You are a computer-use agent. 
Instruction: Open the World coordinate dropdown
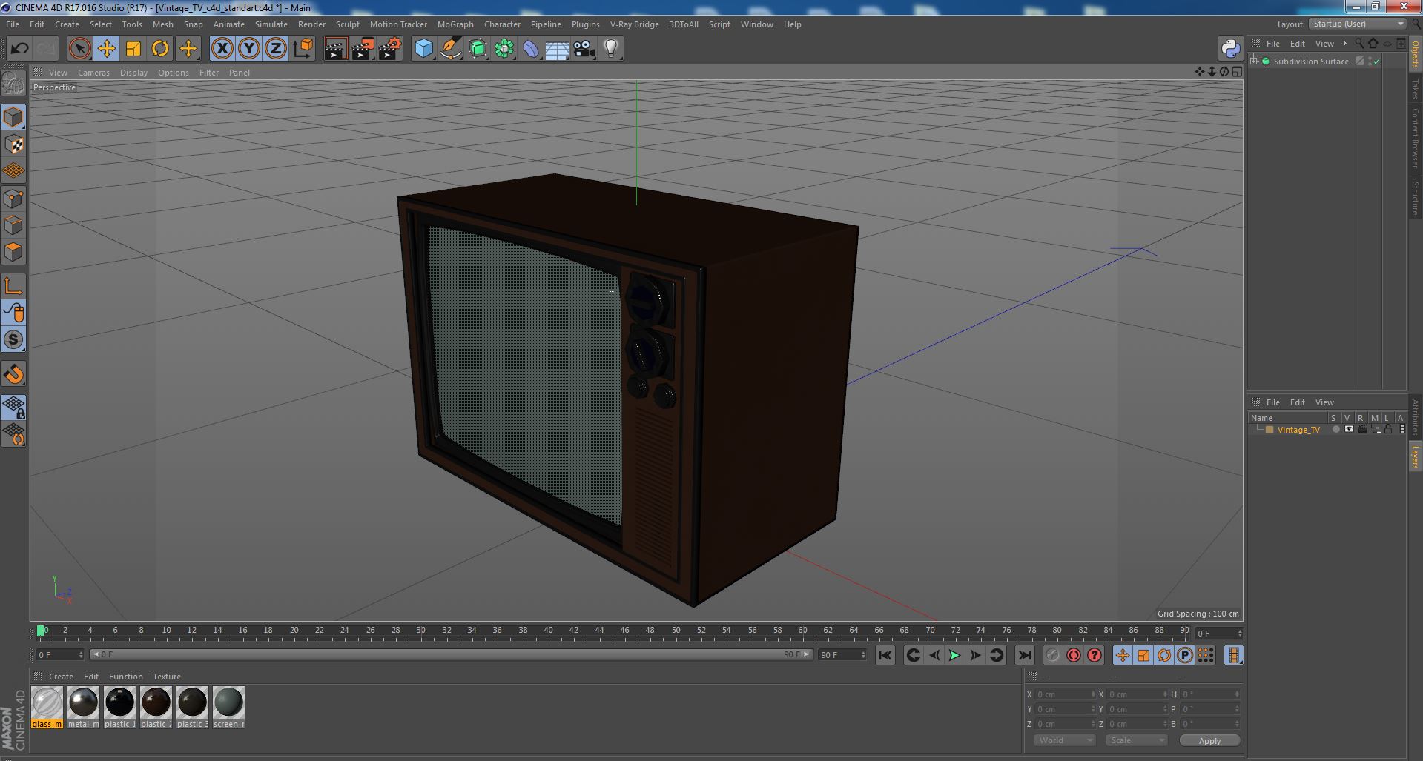coord(1064,741)
